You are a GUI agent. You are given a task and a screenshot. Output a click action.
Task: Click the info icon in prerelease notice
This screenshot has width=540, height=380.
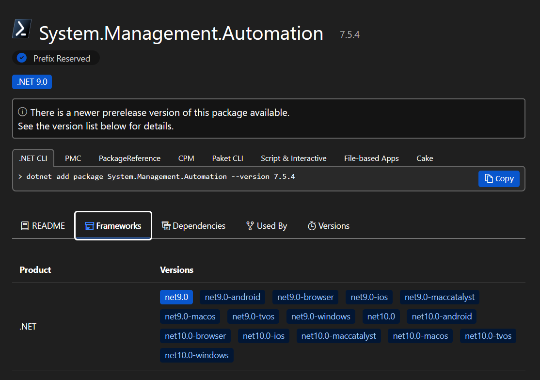click(22, 112)
